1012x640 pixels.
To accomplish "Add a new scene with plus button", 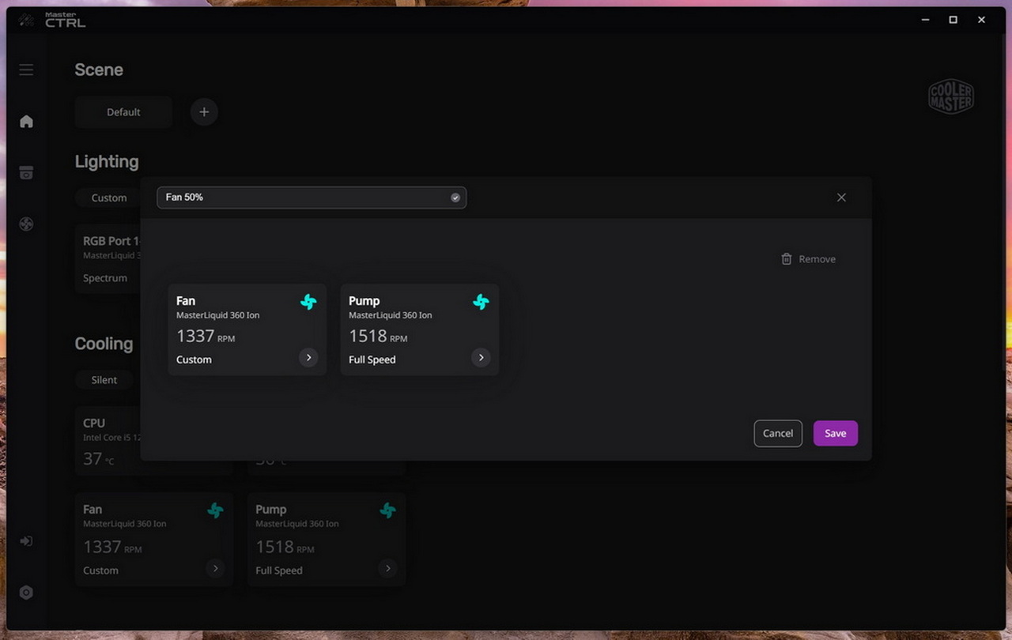I will (x=204, y=112).
